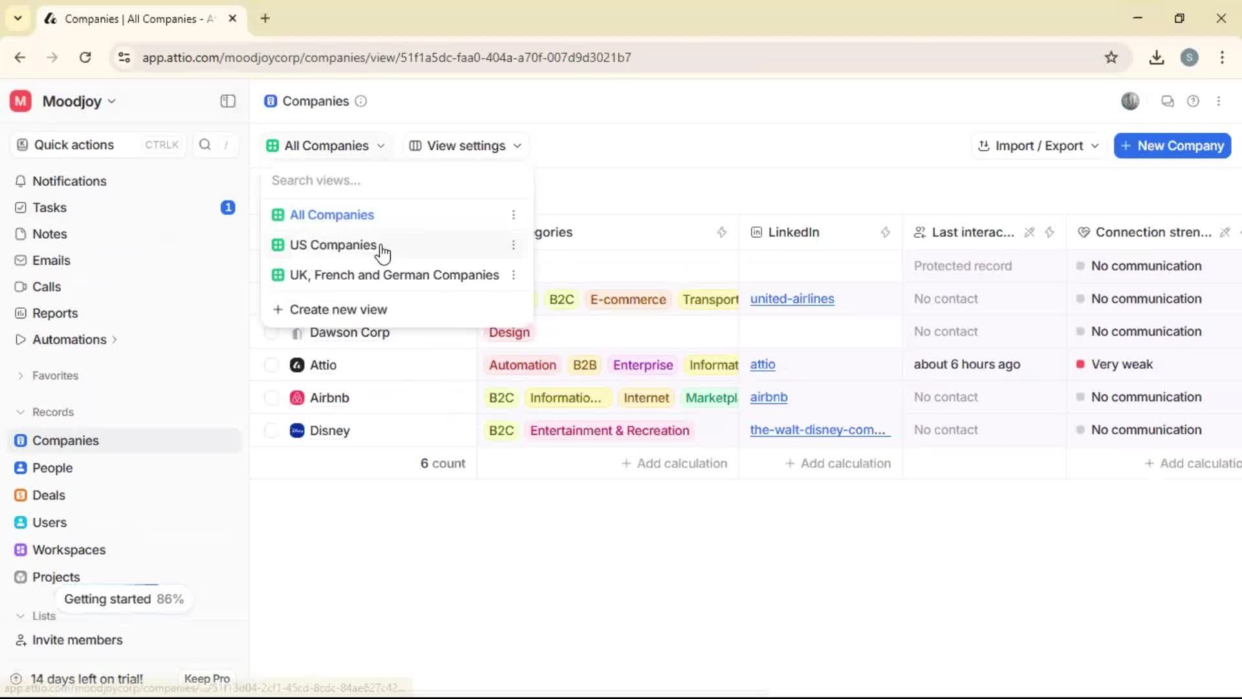Open Users records in sidebar

click(x=49, y=522)
